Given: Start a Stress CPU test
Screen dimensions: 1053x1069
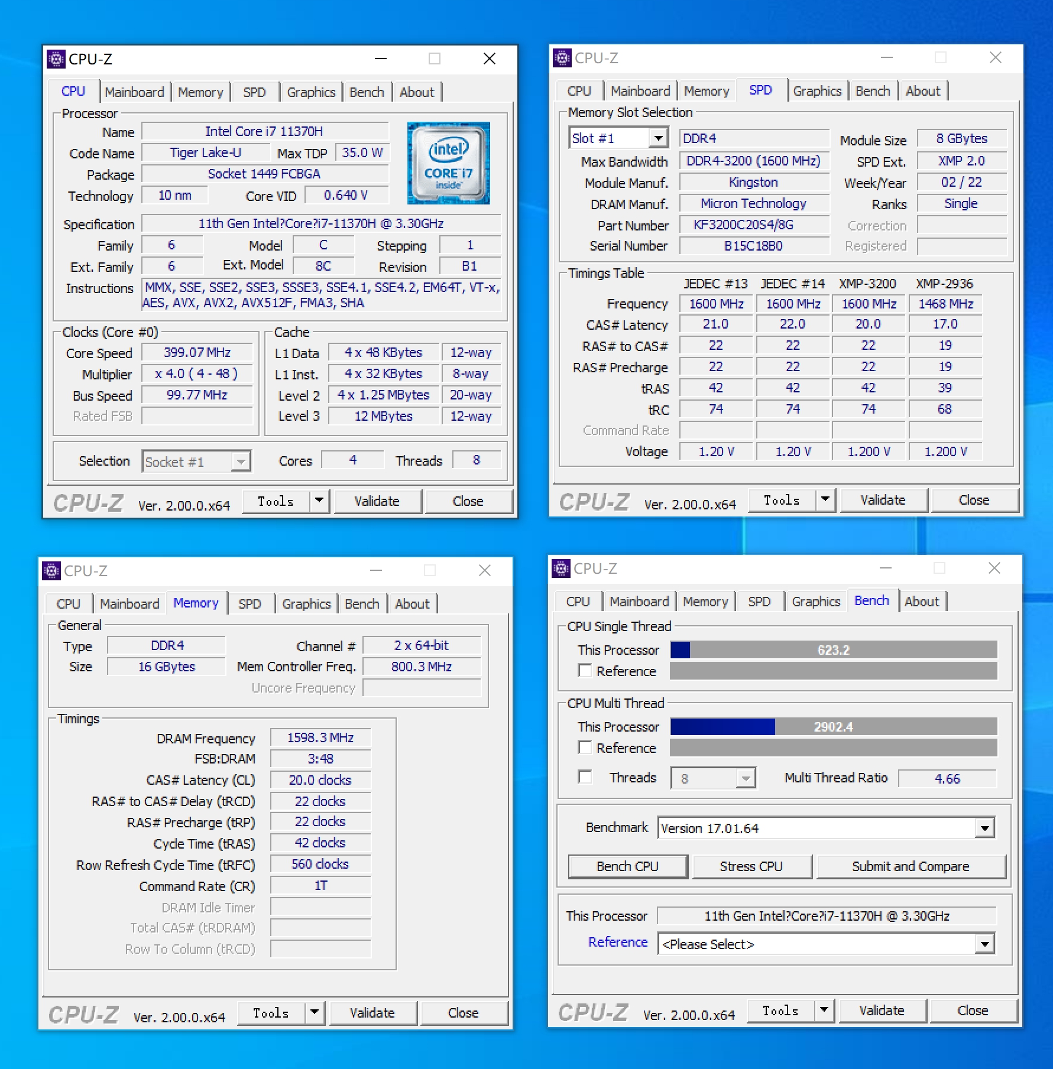Looking at the screenshot, I should [751, 866].
